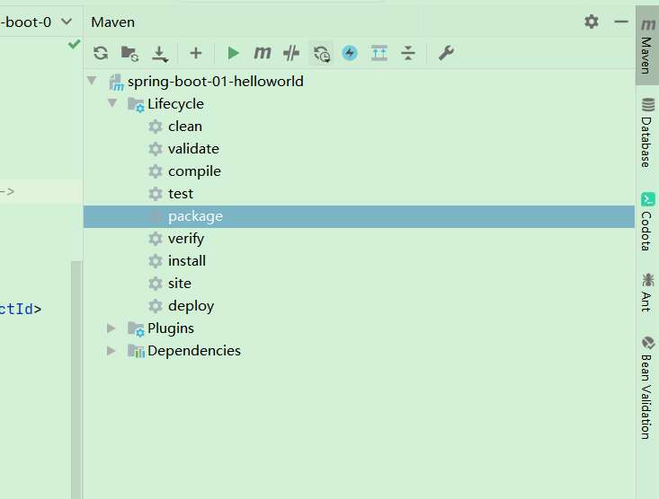Click the gear icon beside compile
This screenshot has width=659, height=499.
pos(156,171)
